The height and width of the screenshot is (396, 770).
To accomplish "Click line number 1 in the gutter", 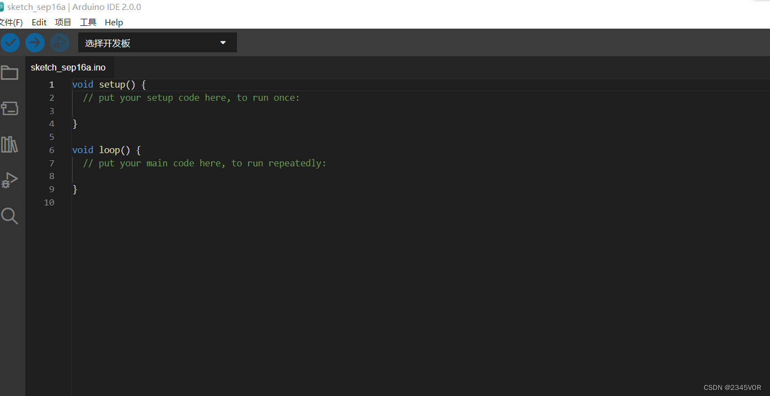I will tap(52, 84).
